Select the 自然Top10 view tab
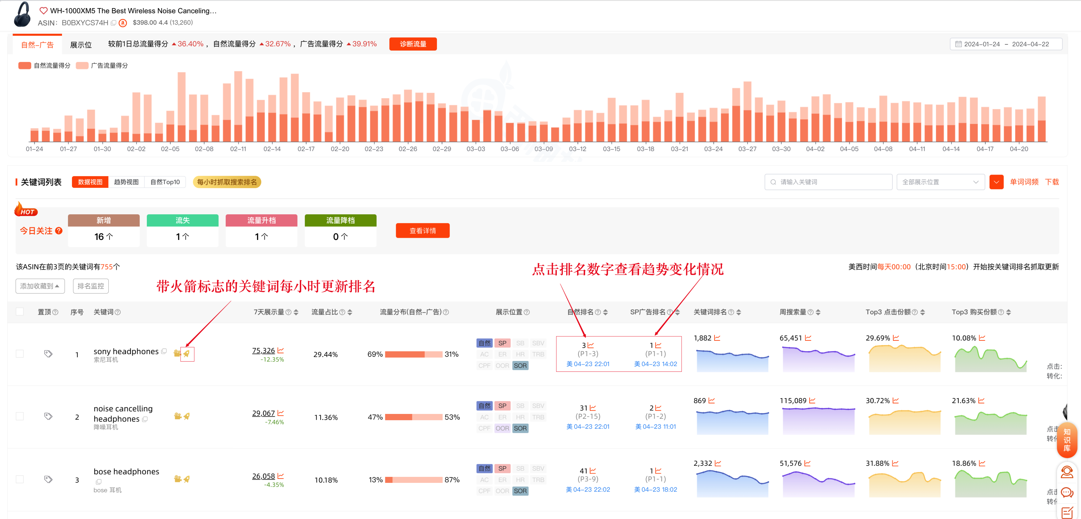This screenshot has width=1081, height=519. click(165, 182)
